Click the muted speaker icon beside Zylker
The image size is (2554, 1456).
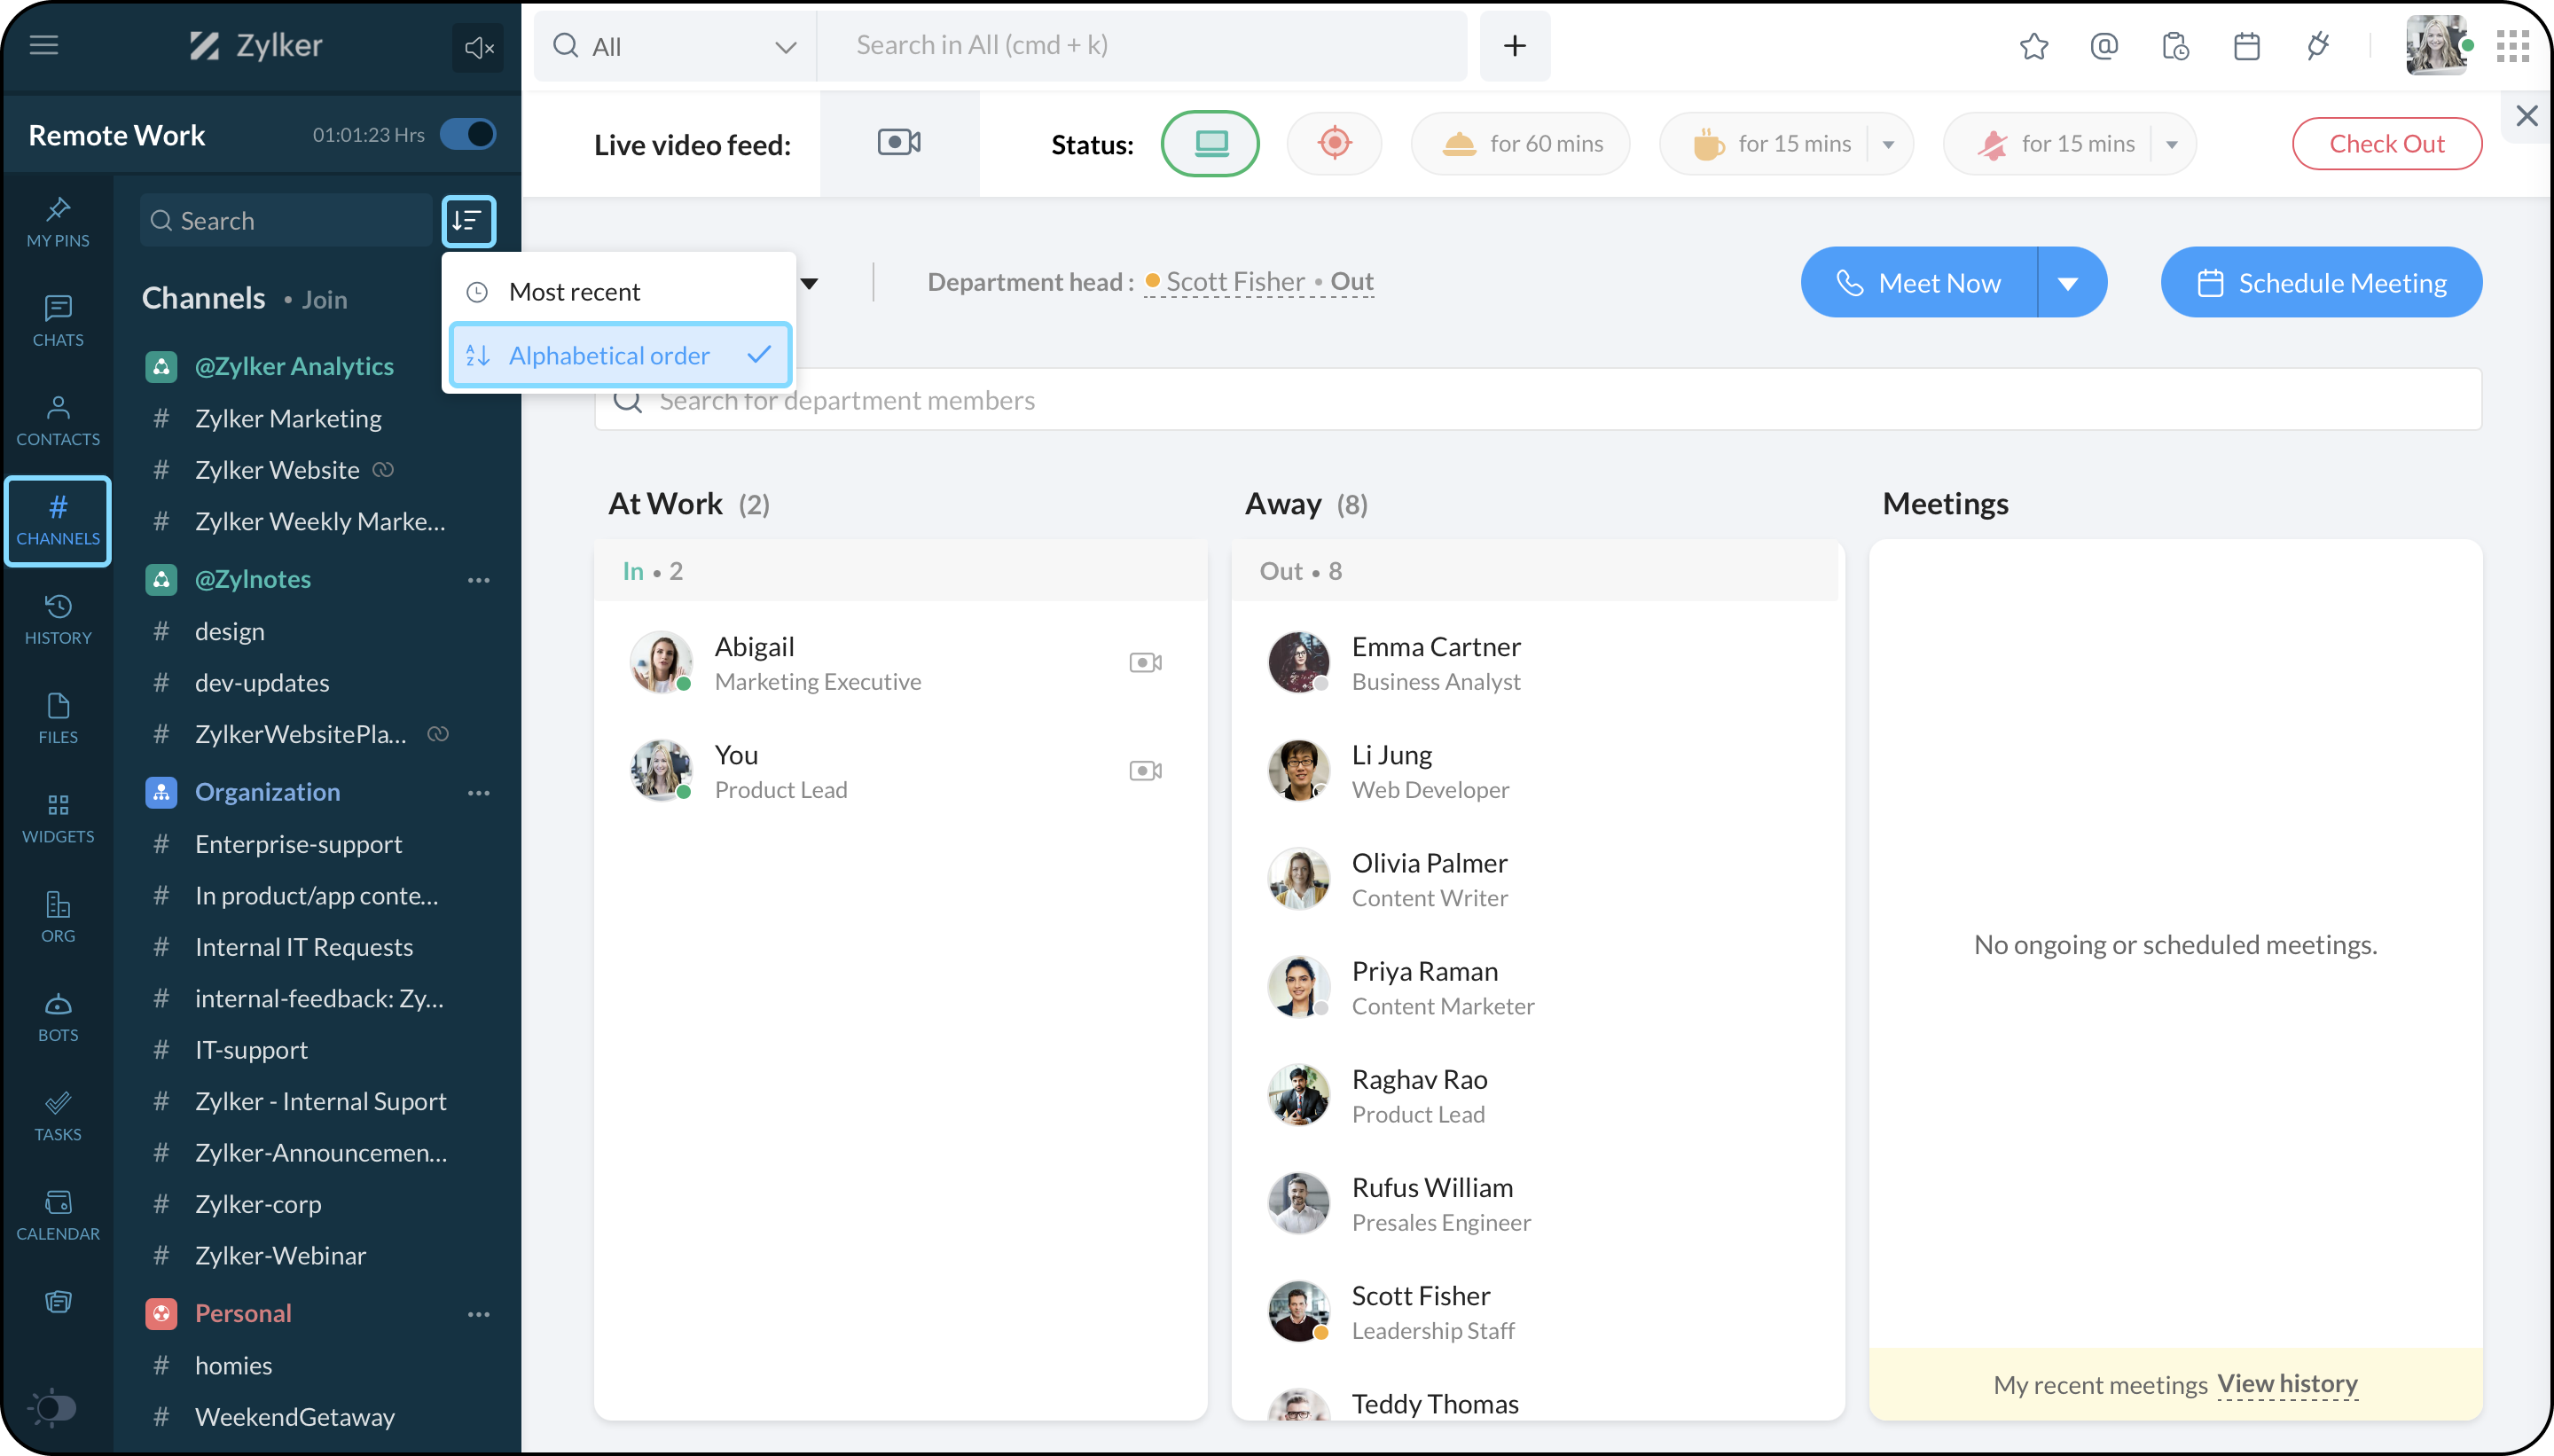pos(478,47)
